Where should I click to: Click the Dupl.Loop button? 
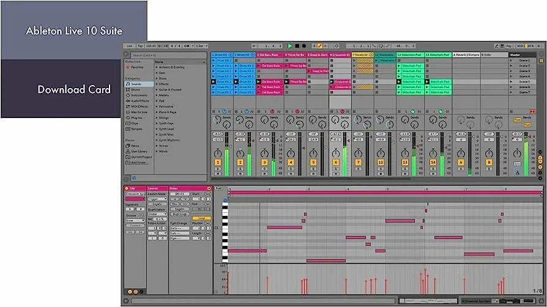[x=180, y=214]
